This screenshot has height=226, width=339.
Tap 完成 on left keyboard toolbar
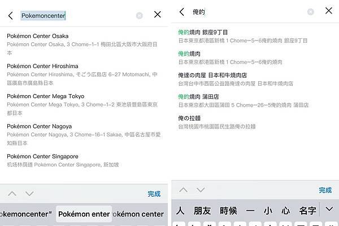154,194
